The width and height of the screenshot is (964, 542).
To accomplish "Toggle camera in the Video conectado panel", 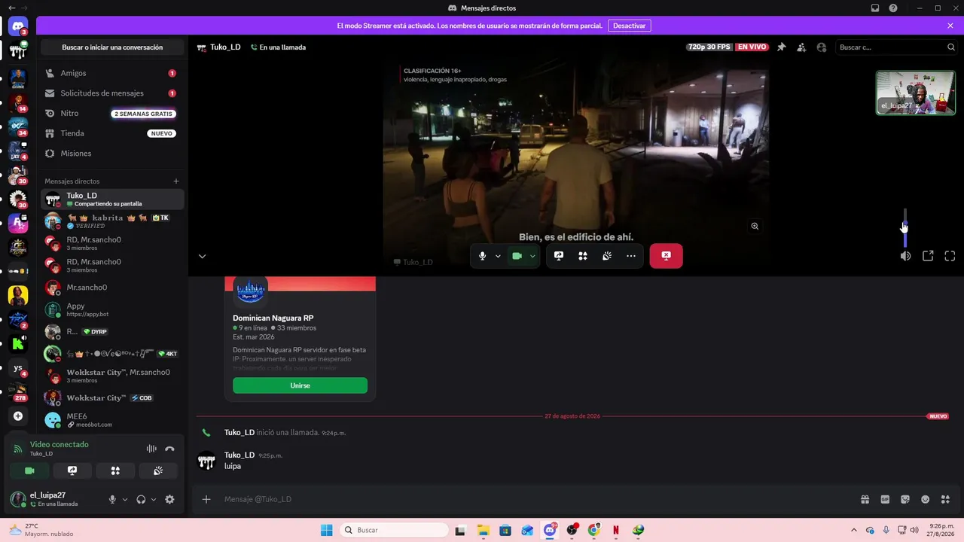I will click(x=29, y=470).
